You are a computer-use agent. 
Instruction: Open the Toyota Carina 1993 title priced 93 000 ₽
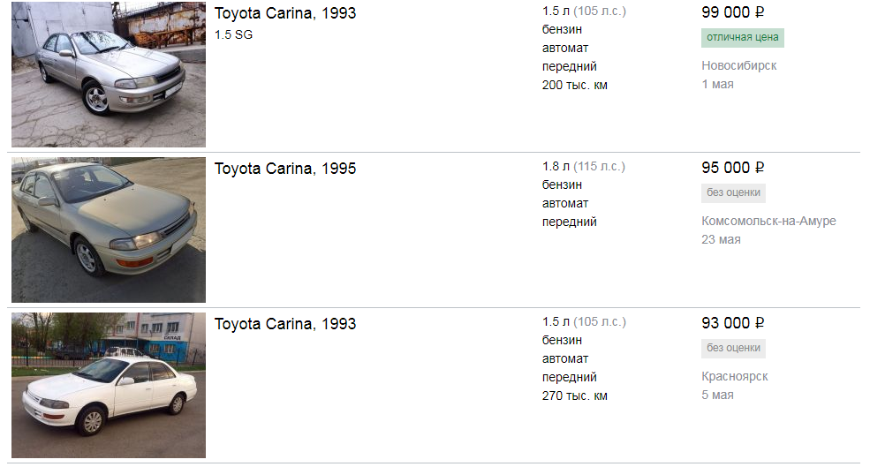285,324
